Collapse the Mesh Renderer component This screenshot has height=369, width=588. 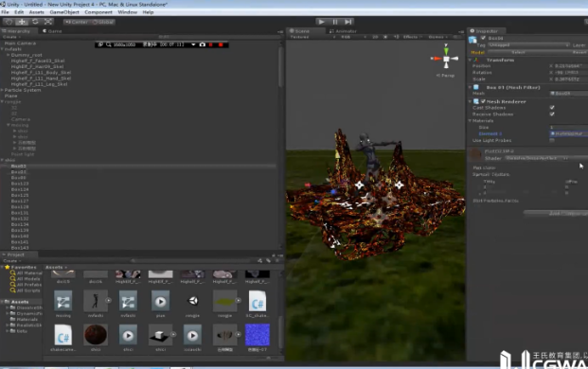(x=471, y=101)
